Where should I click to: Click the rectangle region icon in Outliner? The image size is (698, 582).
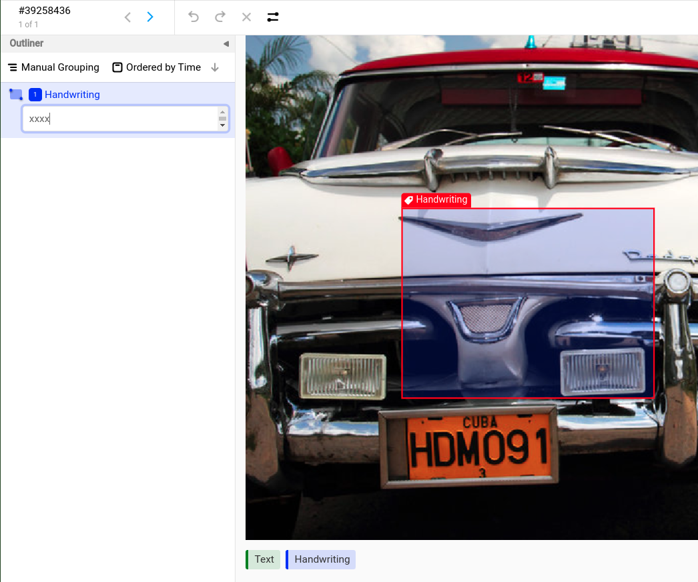pyautogui.click(x=16, y=95)
